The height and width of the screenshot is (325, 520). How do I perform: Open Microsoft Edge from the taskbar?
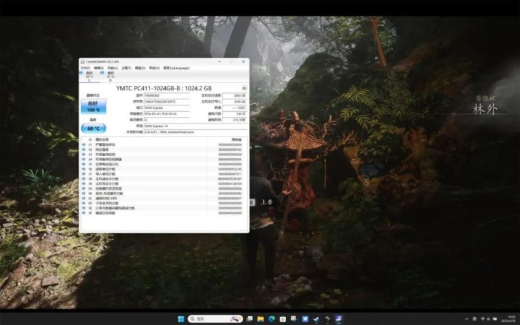[x=272, y=319]
